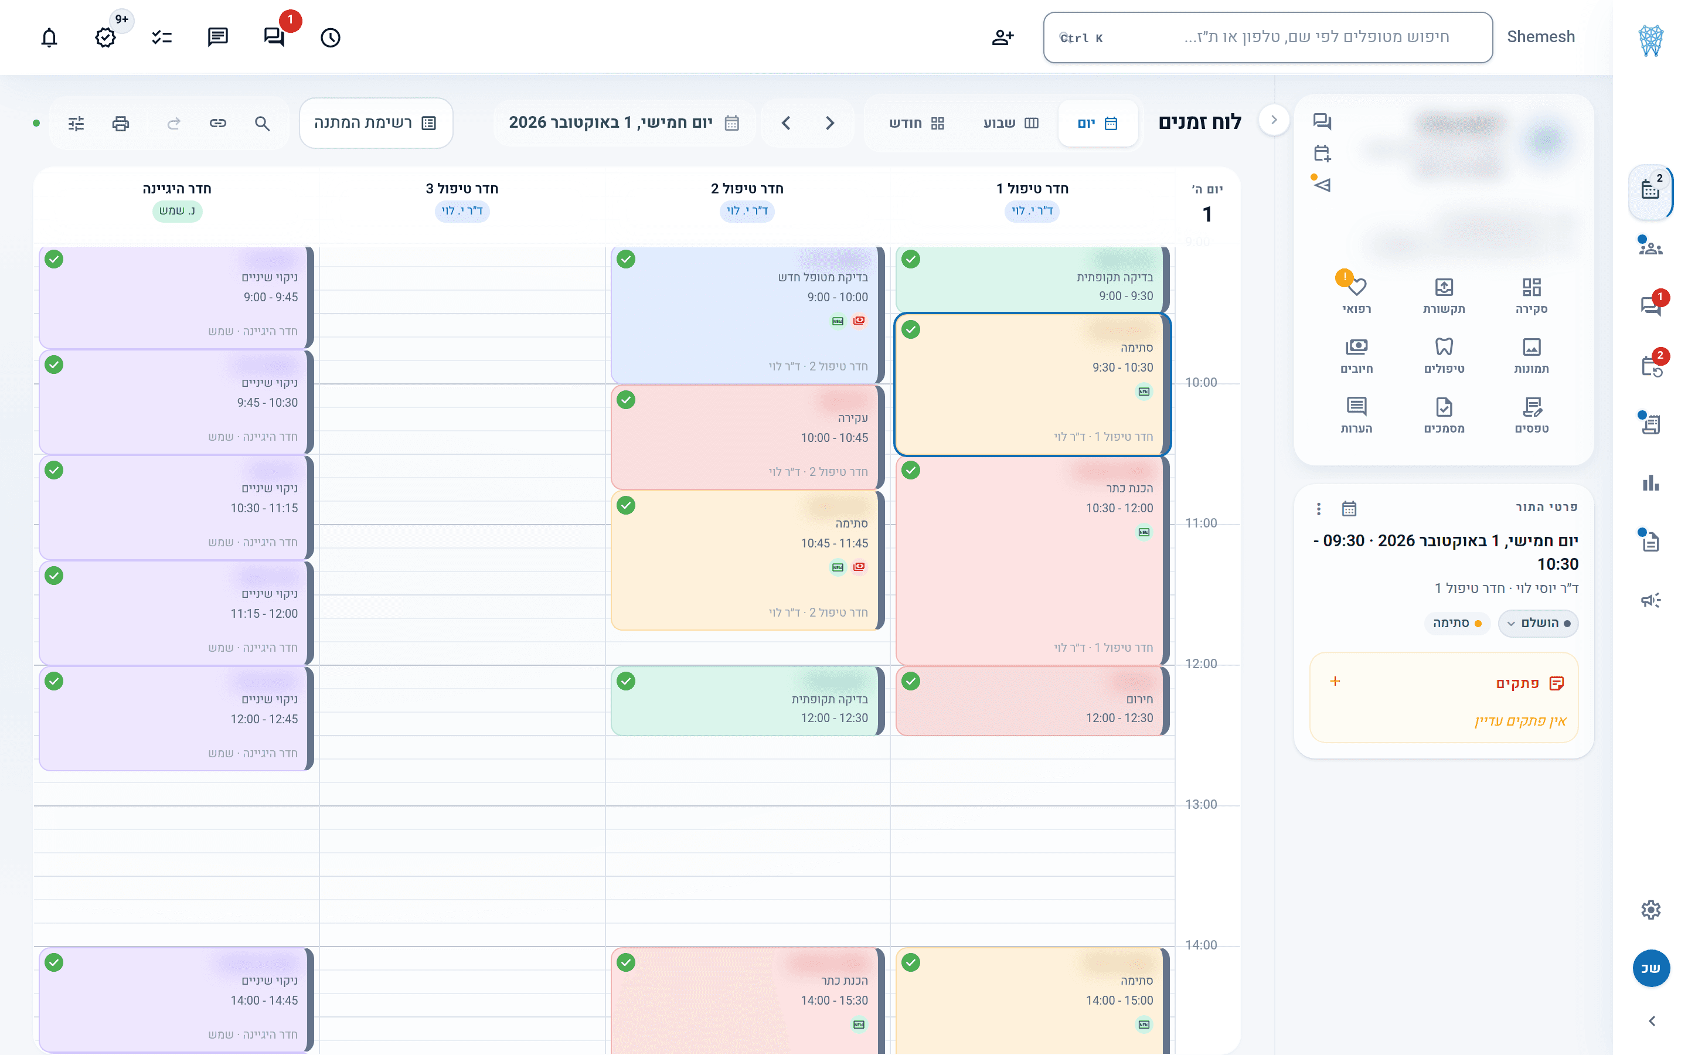Copy link with chain icon in toolbar
1688x1055 pixels.
point(217,124)
